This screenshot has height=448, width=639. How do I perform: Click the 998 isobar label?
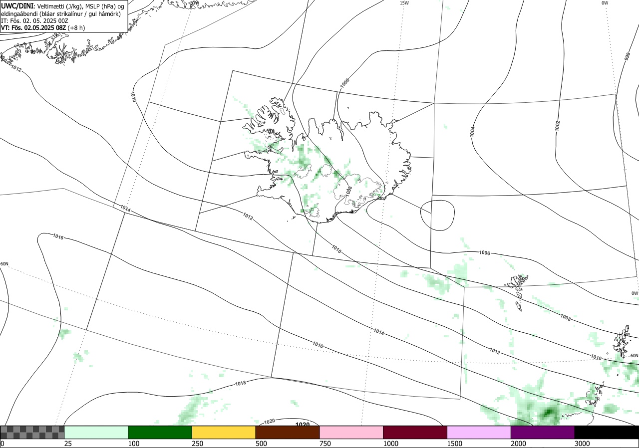(628, 56)
